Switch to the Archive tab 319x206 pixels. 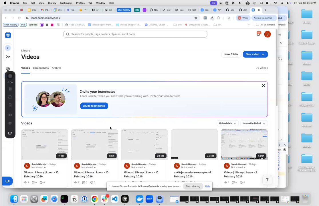[x=56, y=68]
